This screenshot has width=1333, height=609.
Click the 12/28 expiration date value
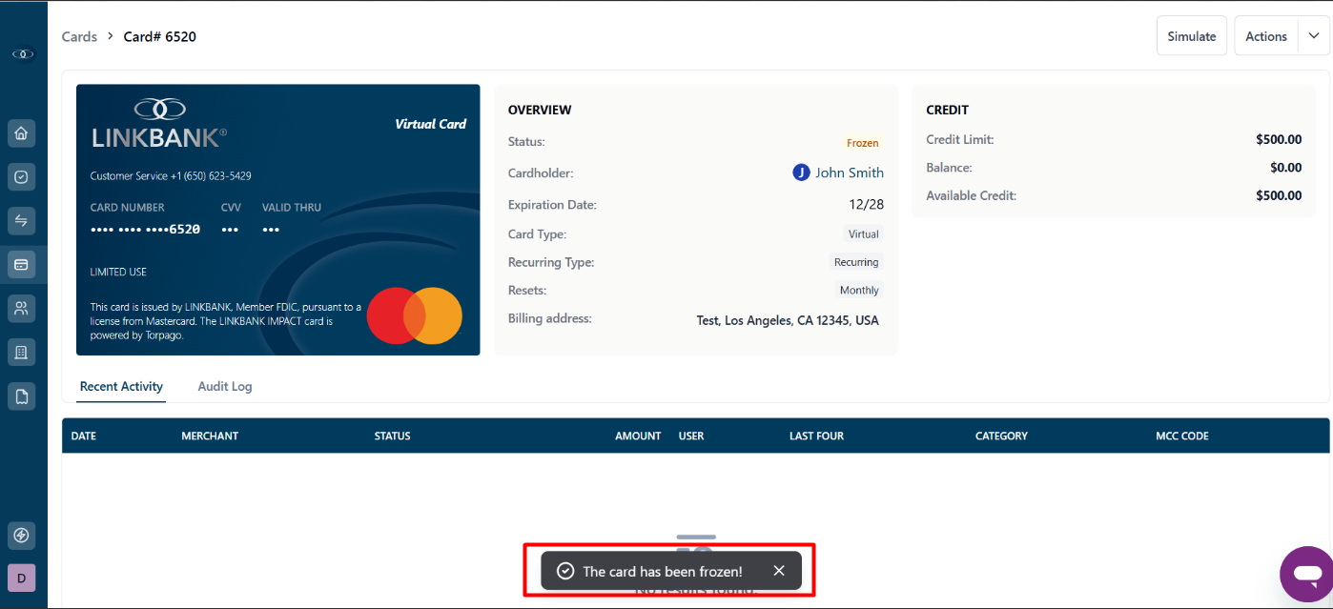[867, 205]
